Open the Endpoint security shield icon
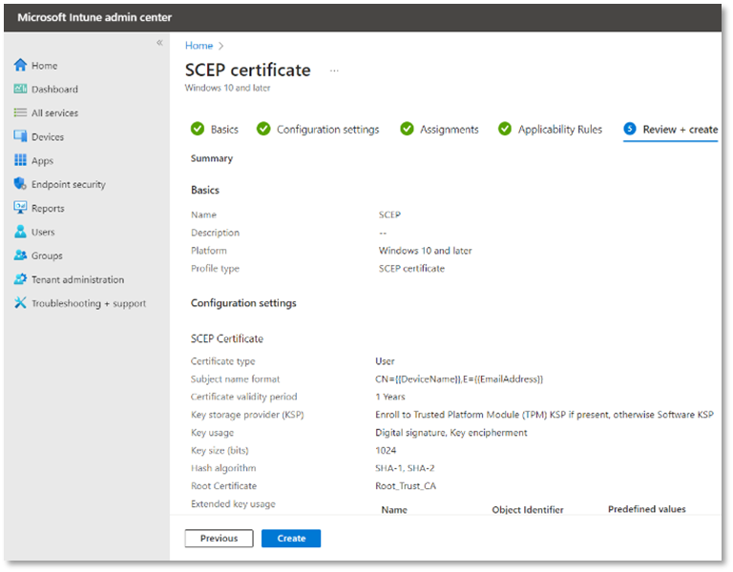The height and width of the screenshot is (572, 733). (20, 185)
